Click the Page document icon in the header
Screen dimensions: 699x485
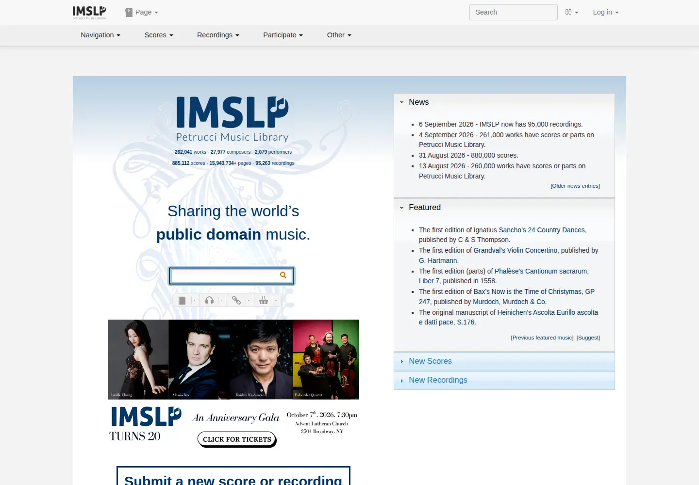(x=129, y=13)
